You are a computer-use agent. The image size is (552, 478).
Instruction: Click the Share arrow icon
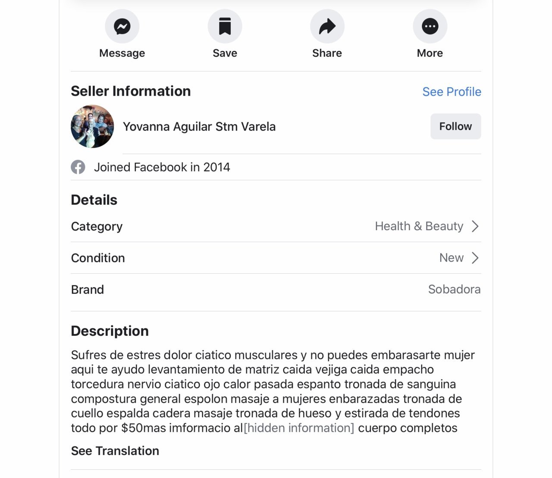coord(327,26)
